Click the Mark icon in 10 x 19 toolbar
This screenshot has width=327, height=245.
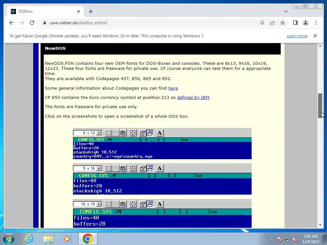pos(108,204)
